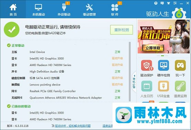Open the feedback chat bubble icon
This screenshot has width=191, height=130.
(162, 3)
